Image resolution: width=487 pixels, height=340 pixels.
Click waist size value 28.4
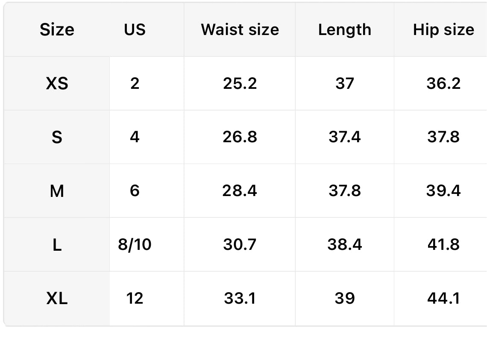240,191
